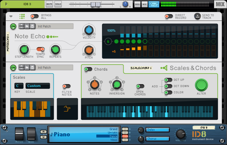
Task: Click the Note Echo save patch icon
Action: point(32,26)
